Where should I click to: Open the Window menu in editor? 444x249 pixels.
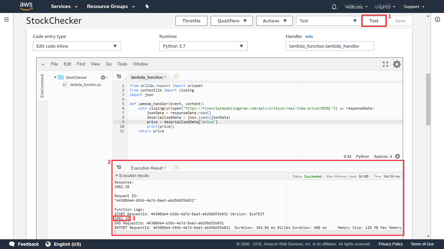click(x=140, y=64)
